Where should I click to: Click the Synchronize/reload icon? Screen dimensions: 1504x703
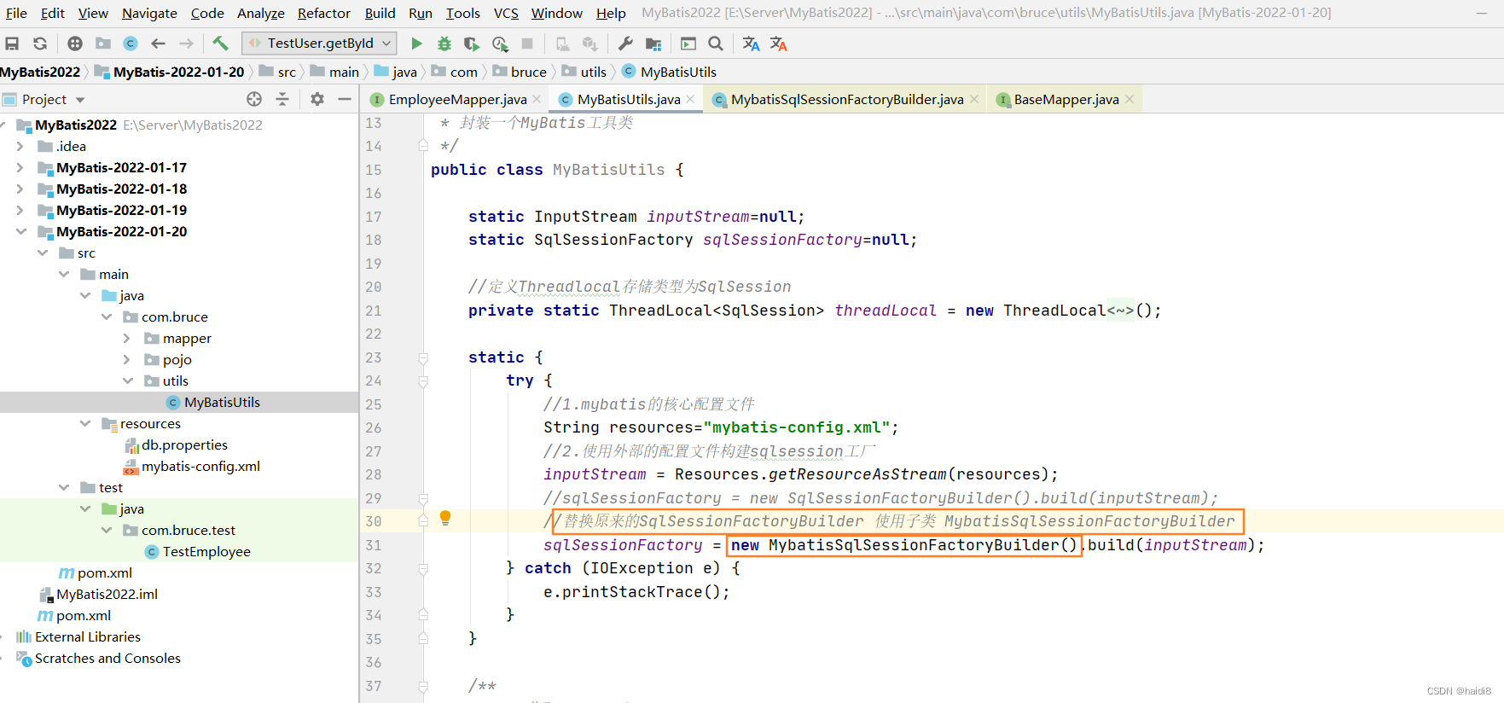click(x=40, y=44)
